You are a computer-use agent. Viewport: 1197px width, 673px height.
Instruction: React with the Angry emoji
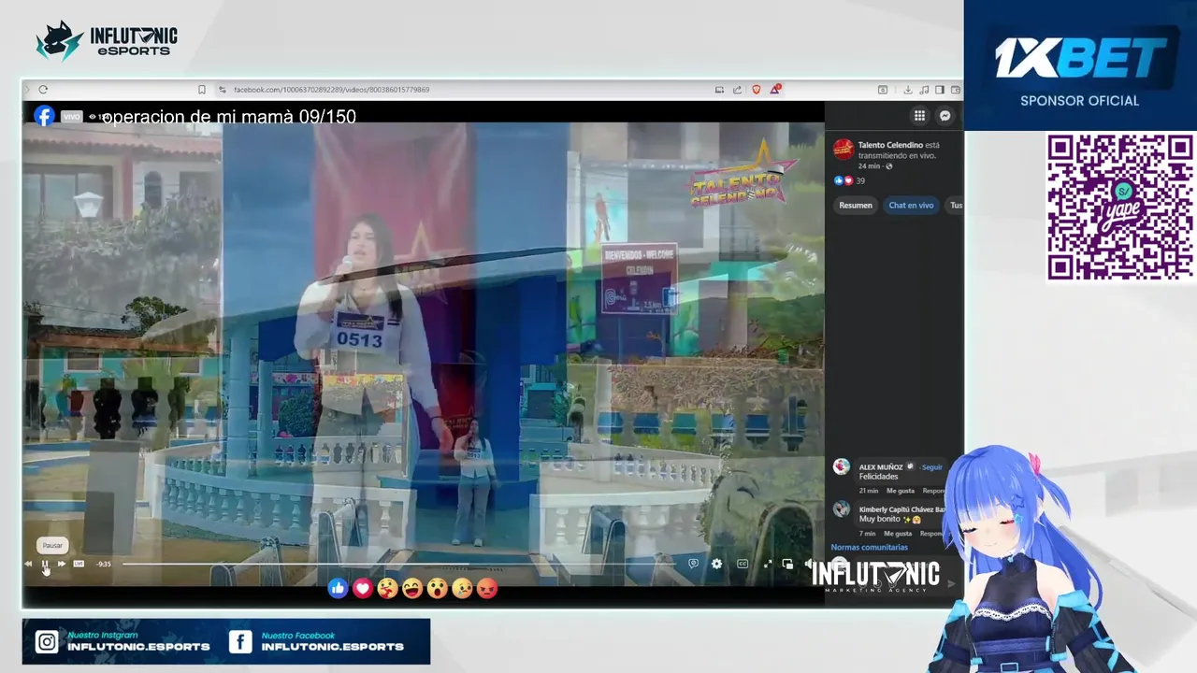tap(487, 588)
